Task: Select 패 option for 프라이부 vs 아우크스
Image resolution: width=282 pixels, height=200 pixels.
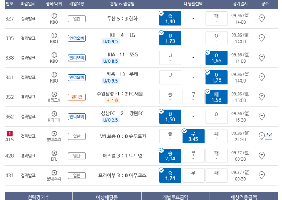Action: [x=216, y=176]
